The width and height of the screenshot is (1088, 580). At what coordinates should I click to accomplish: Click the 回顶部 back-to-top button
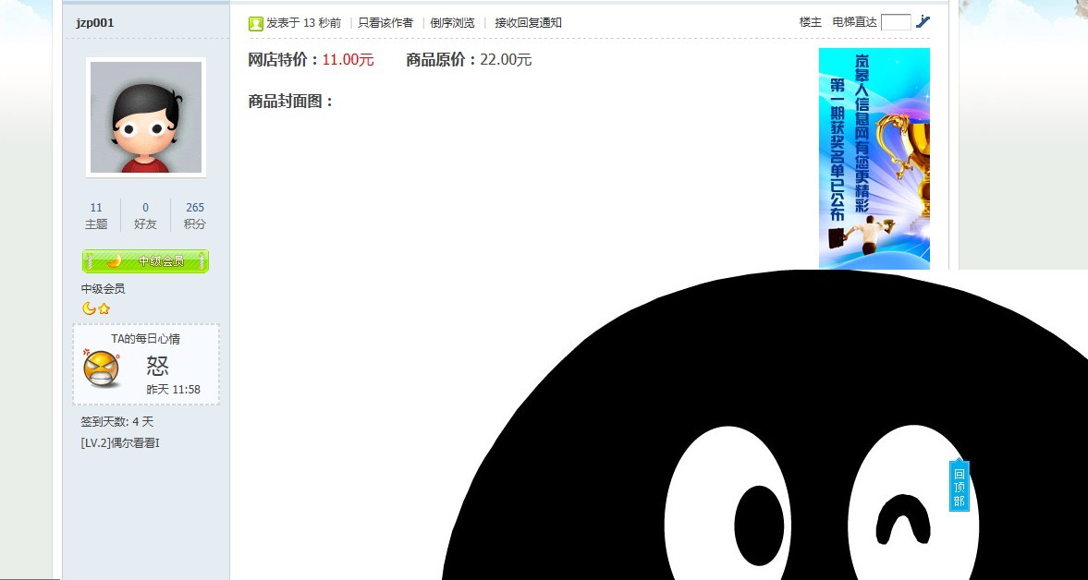tap(959, 485)
